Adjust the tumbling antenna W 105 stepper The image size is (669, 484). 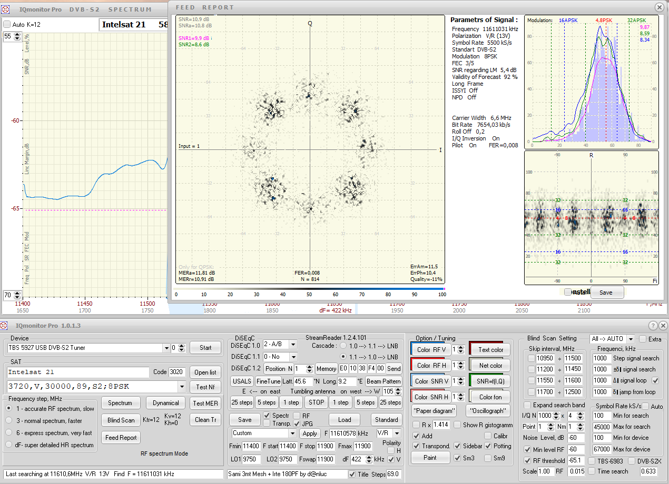click(x=399, y=391)
